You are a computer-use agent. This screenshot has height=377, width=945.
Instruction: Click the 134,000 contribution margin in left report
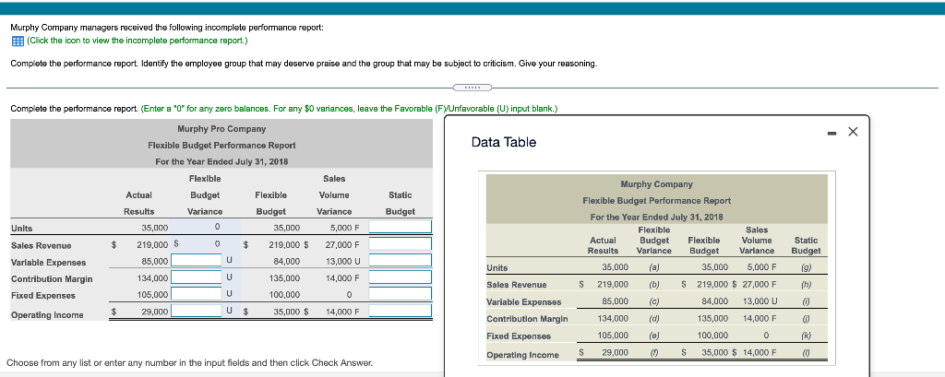pos(152,277)
